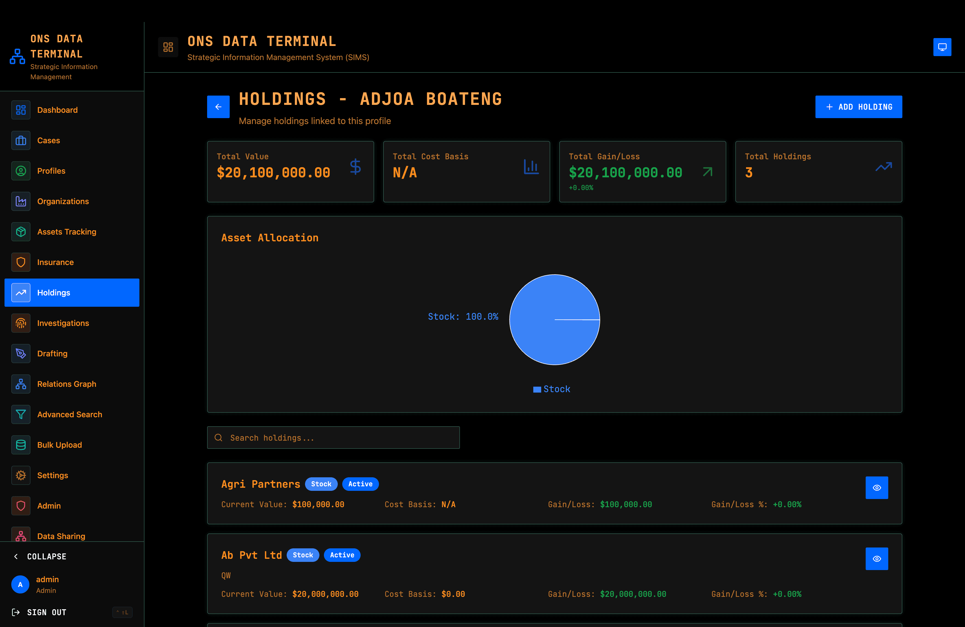965x627 pixels.
Task: Select the Relations Graph icon
Action: (21, 384)
